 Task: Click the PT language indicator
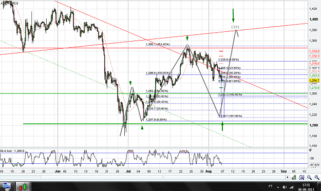pos(271,186)
